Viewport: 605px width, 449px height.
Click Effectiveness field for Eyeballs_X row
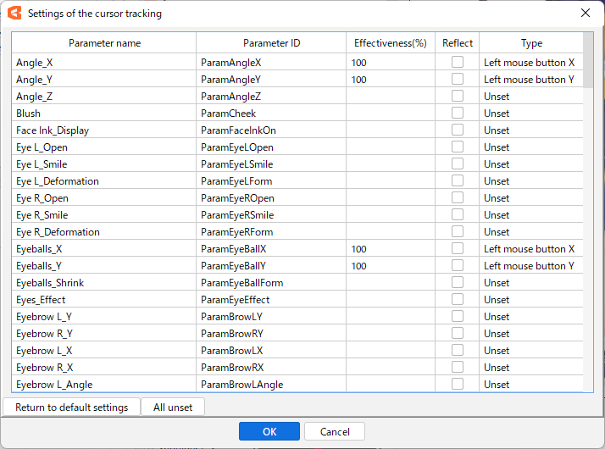coord(391,248)
